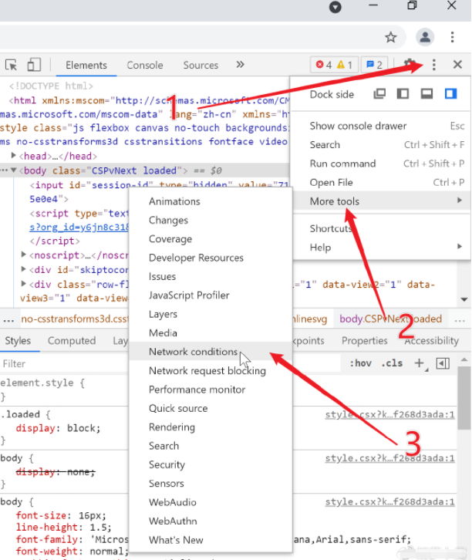Show more DevTools tabs with the chevron
This screenshot has width=472, height=560.
(240, 66)
